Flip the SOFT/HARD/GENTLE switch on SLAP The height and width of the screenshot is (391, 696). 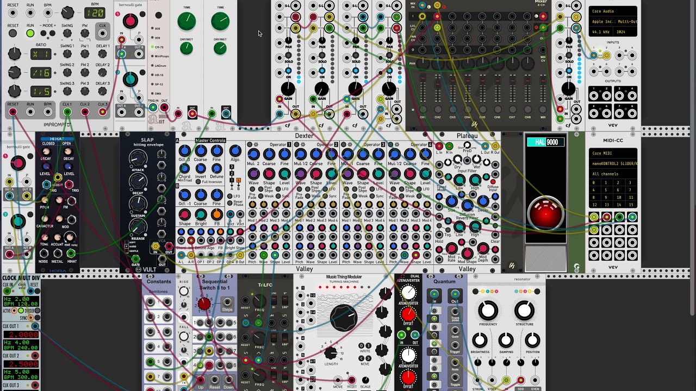click(127, 247)
